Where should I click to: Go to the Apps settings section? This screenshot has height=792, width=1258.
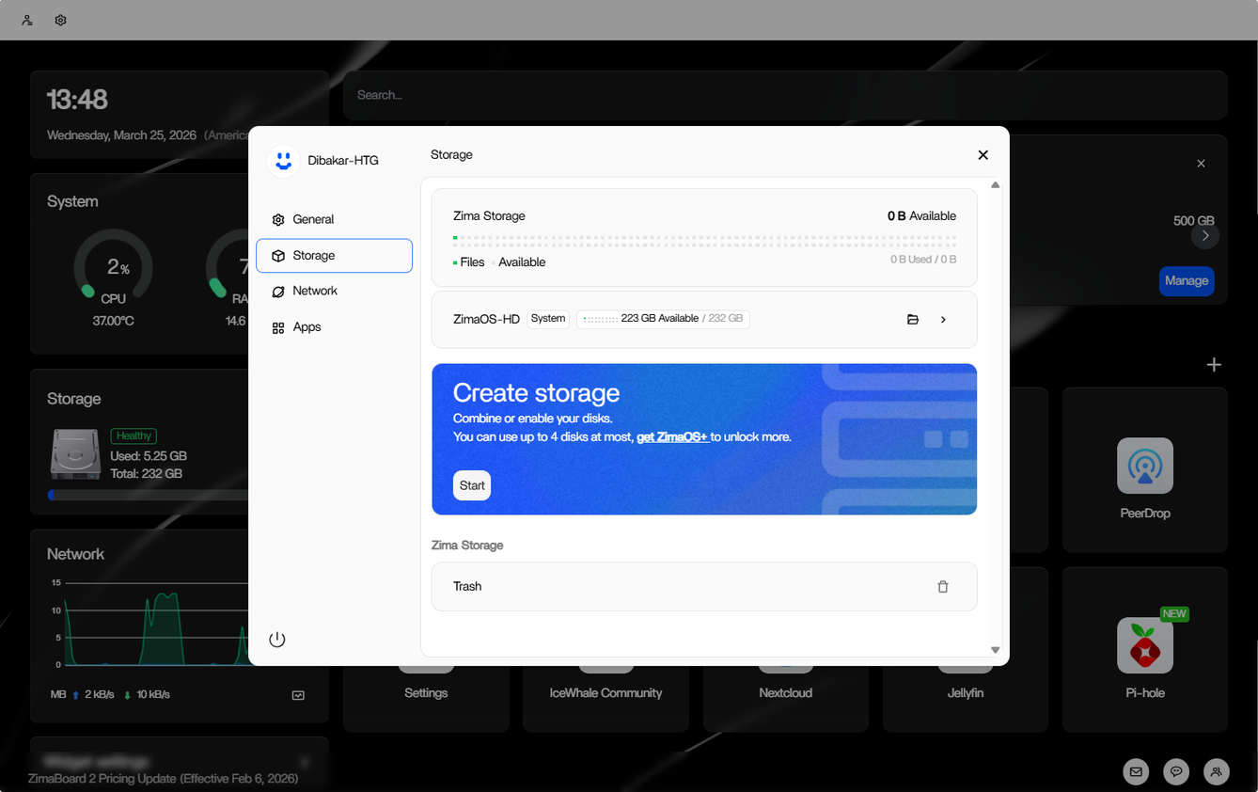334,327
